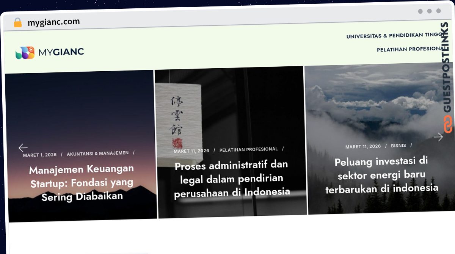This screenshot has width=455, height=254.
Task: Go to previous slide with left arrow
Action: click(23, 148)
